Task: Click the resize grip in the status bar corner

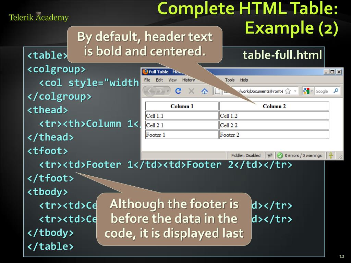Action: 340,156
